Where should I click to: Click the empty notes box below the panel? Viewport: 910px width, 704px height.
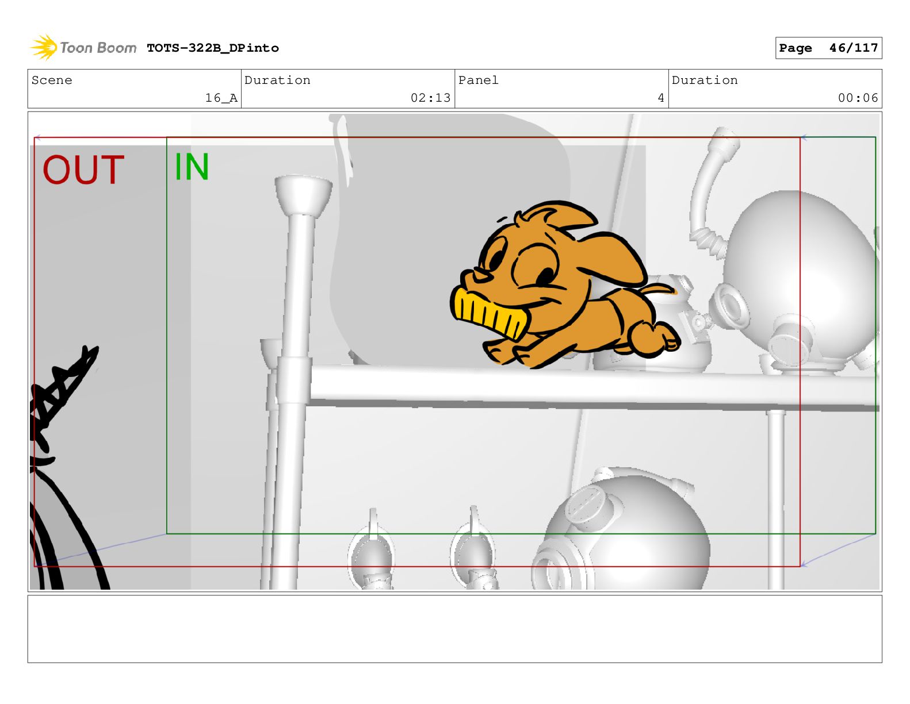click(454, 629)
